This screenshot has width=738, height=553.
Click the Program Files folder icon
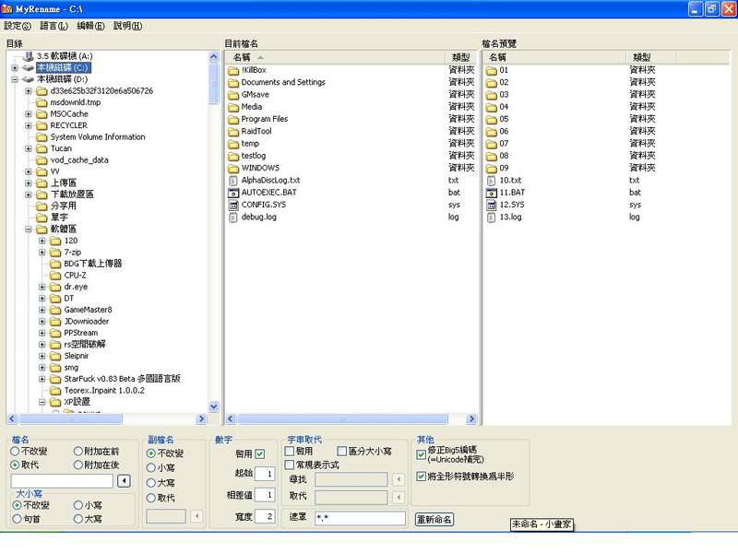pos(232,119)
